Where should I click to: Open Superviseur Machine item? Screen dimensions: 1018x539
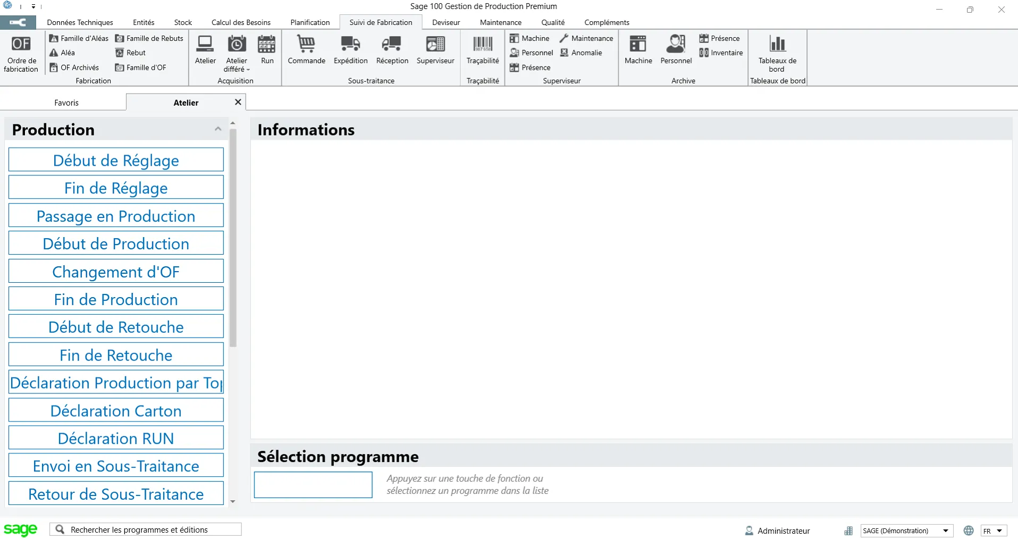click(x=529, y=38)
